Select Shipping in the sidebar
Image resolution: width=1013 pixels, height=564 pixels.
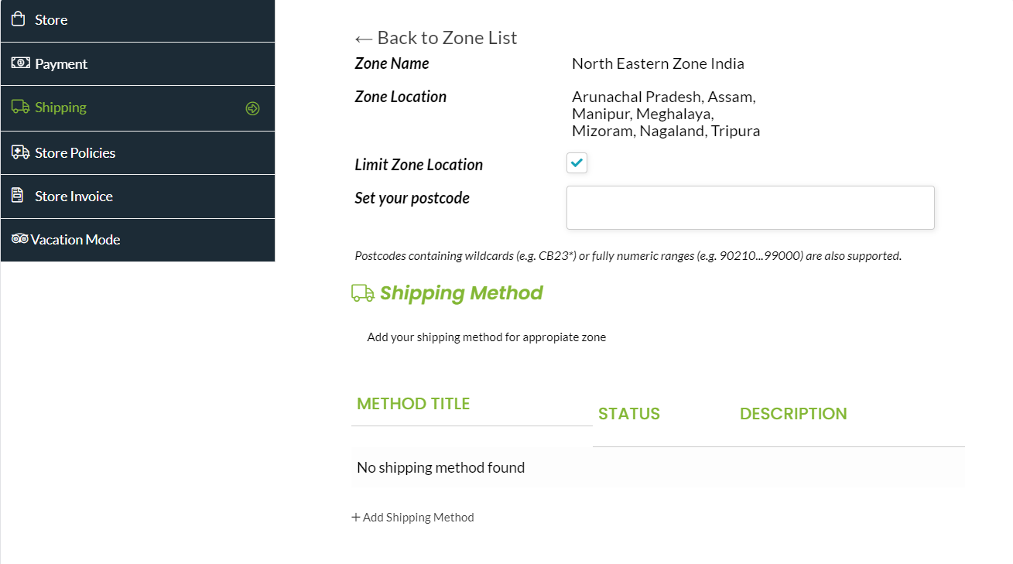(60, 108)
